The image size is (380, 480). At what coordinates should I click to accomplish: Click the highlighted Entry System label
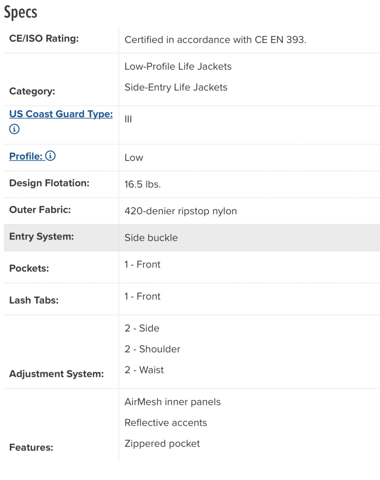click(41, 237)
